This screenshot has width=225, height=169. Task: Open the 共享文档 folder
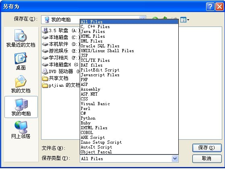[x=55, y=78]
